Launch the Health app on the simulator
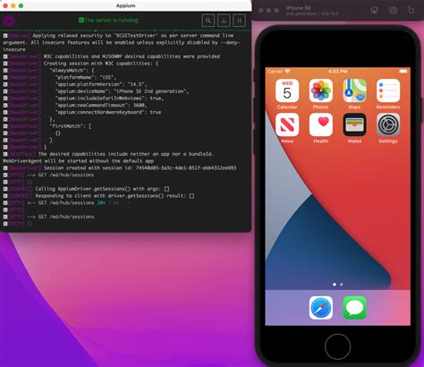The height and width of the screenshot is (367, 424). click(x=321, y=124)
